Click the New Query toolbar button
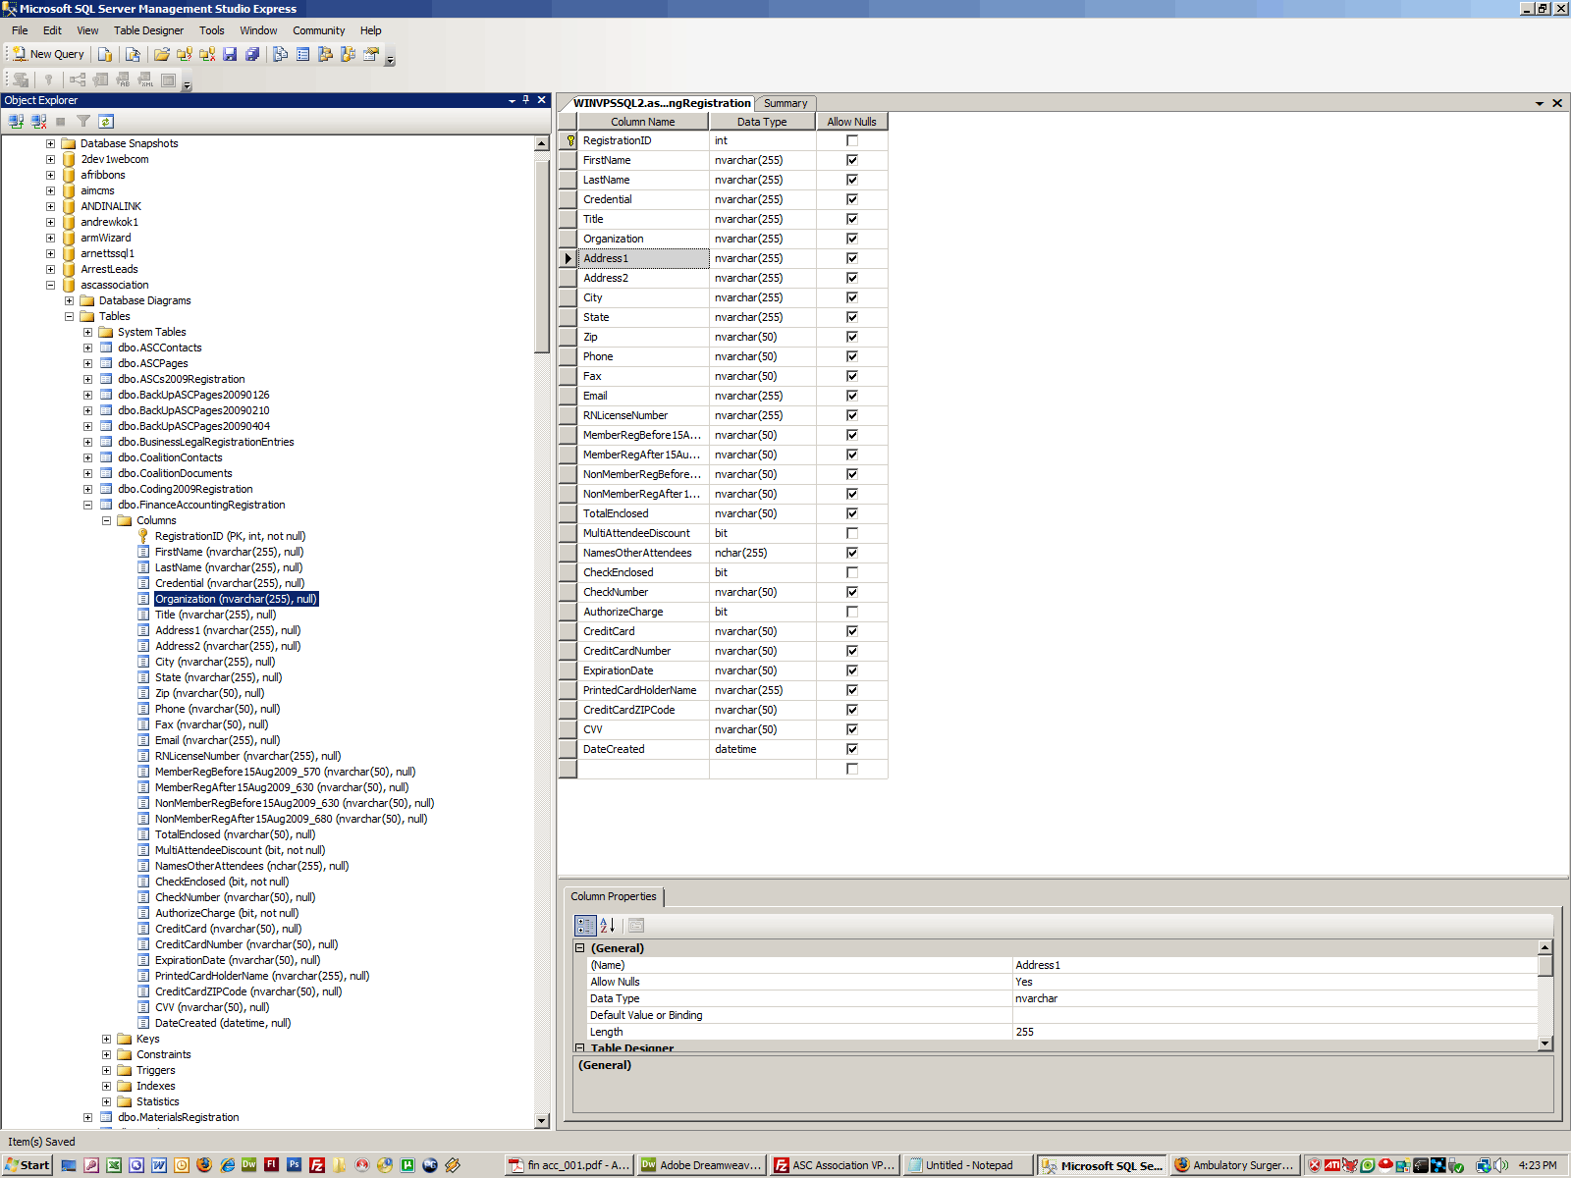Image resolution: width=1571 pixels, height=1178 pixels. point(48,54)
